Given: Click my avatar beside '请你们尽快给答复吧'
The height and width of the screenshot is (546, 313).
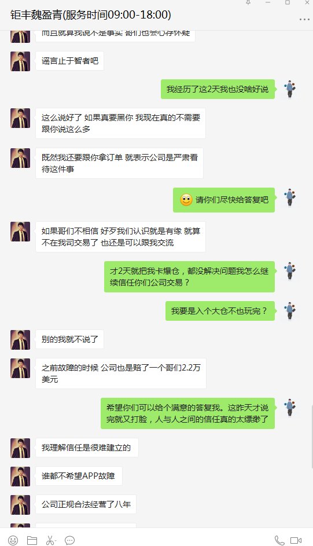Looking at the screenshot, I should [289, 198].
